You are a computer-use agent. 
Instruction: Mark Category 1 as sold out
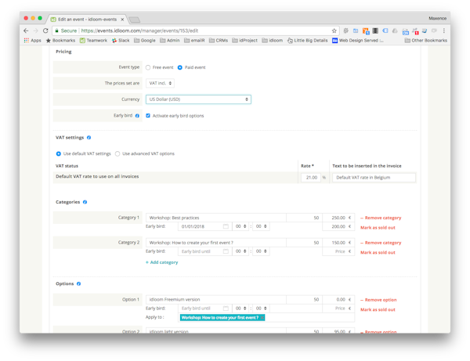tap(378, 228)
